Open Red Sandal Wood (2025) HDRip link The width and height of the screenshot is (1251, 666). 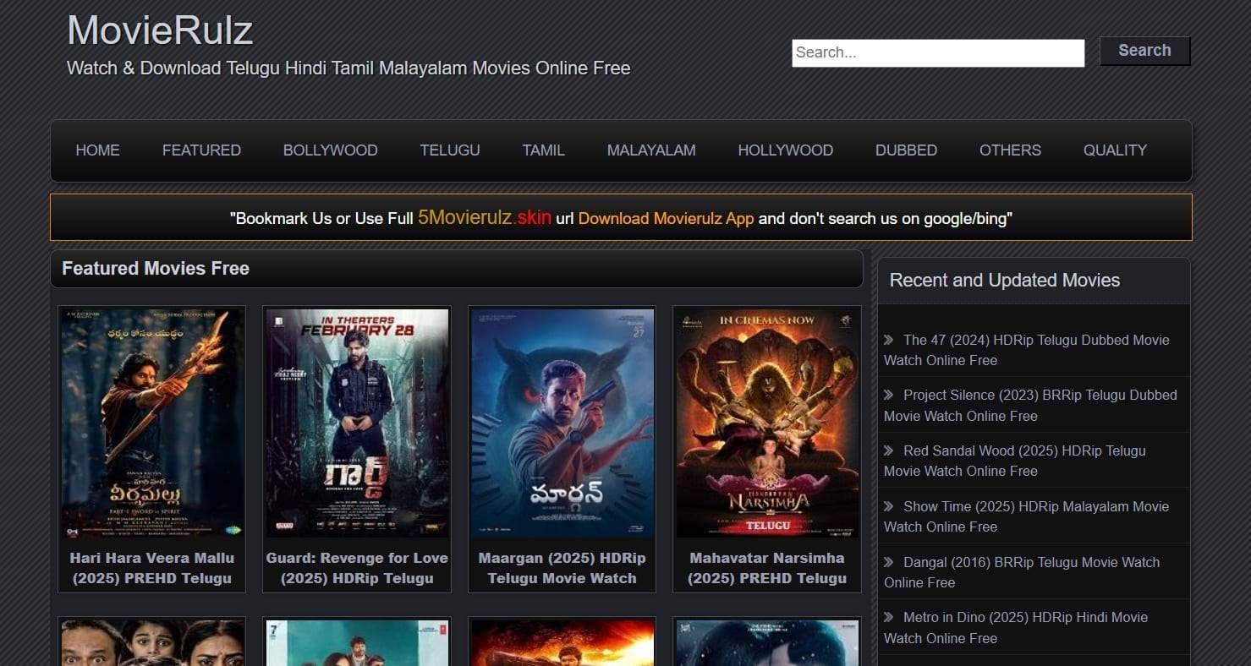pos(1015,461)
